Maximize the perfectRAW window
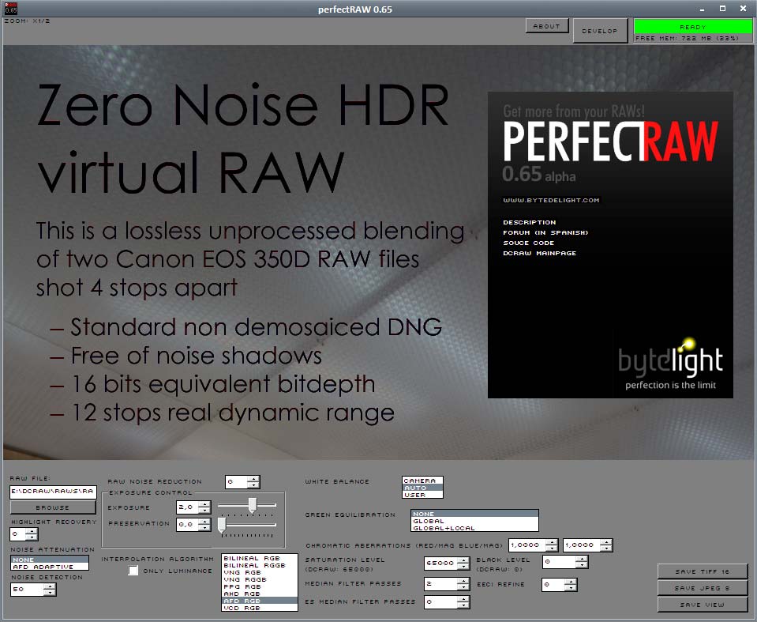Screen dimensions: 757x622 (723, 9)
